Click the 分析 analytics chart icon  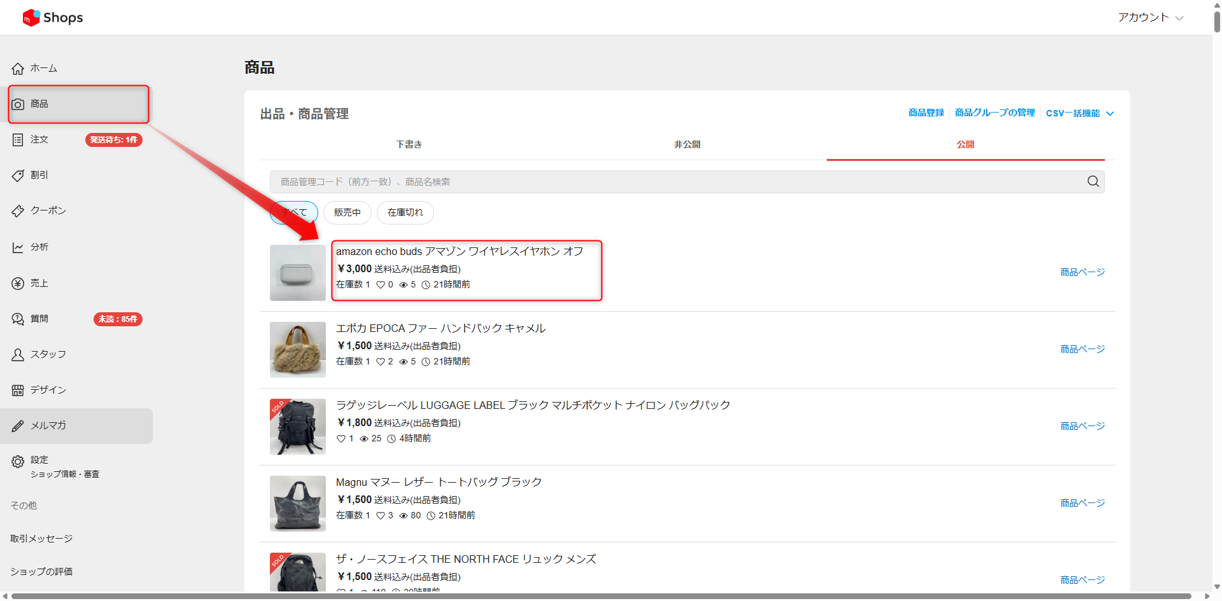point(18,247)
